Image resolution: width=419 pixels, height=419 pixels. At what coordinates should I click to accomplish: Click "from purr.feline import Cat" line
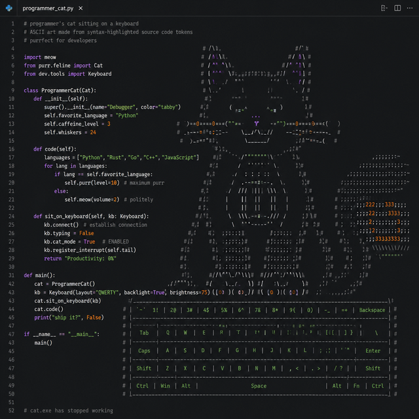[x=63, y=65]
